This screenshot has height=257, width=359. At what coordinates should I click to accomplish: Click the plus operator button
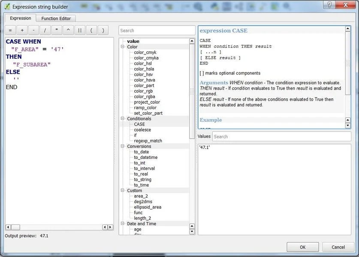22,30
